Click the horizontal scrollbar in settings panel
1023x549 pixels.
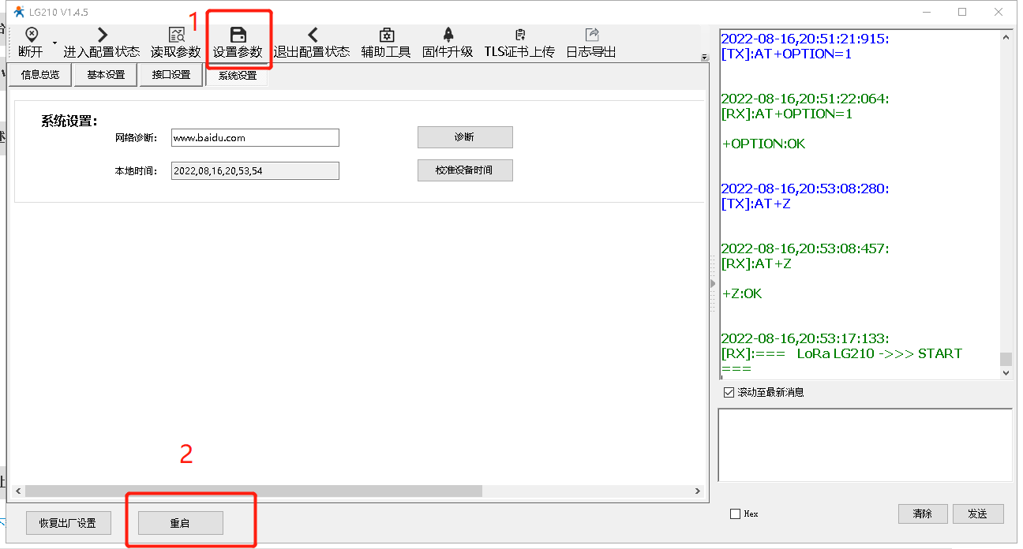tap(253, 491)
